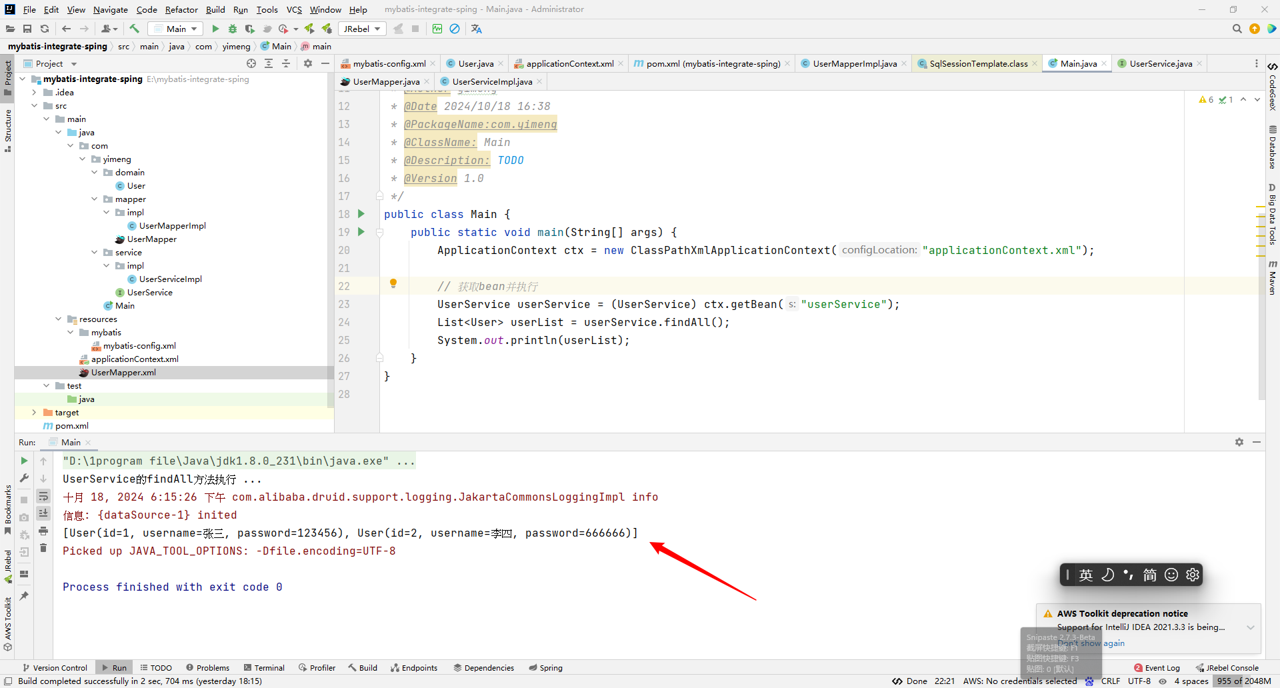Clear console output with trash icon
The width and height of the screenshot is (1280, 688).
tap(43, 548)
